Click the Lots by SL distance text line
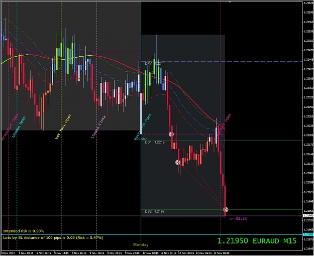Image resolution: width=314 pixels, height=256 pixels. [53, 238]
